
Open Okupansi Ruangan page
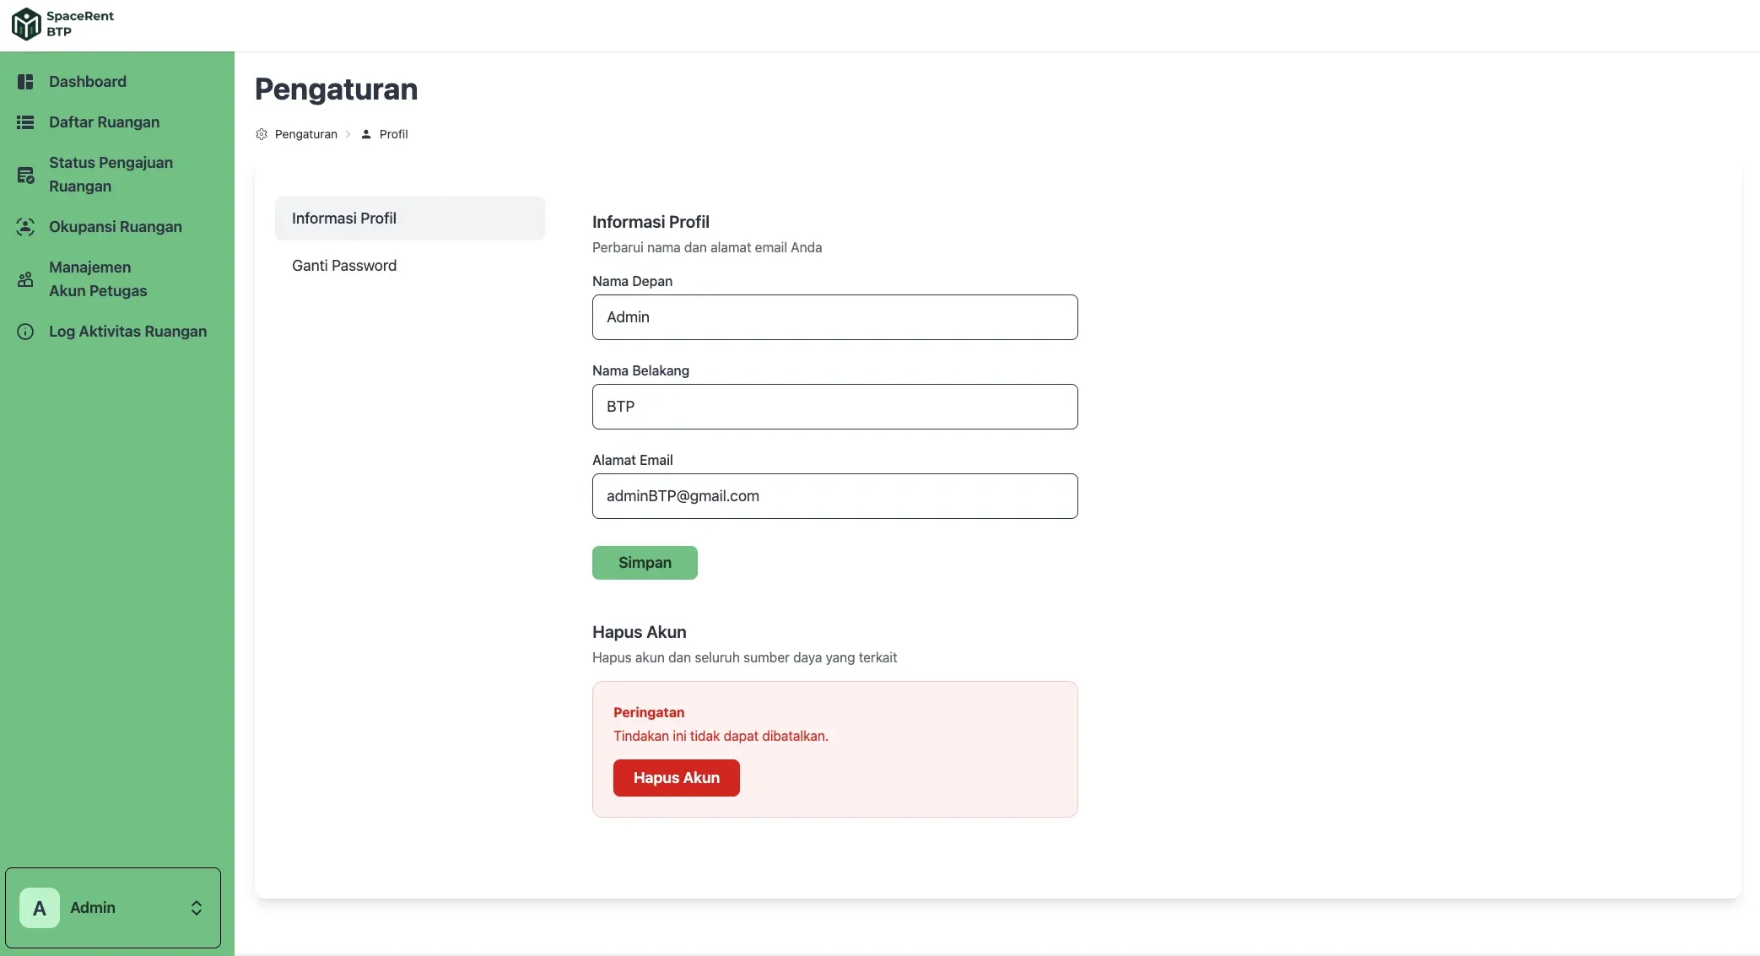117,227
